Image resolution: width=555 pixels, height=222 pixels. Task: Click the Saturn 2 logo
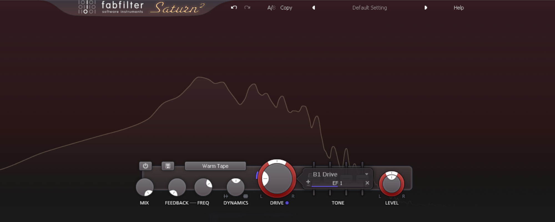click(x=177, y=8)
